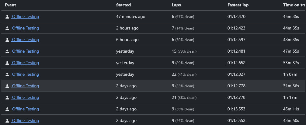306x125 pixels.
Task: Click person icon of 15-lap yesterday session
Action: click(x=7, y=51)
